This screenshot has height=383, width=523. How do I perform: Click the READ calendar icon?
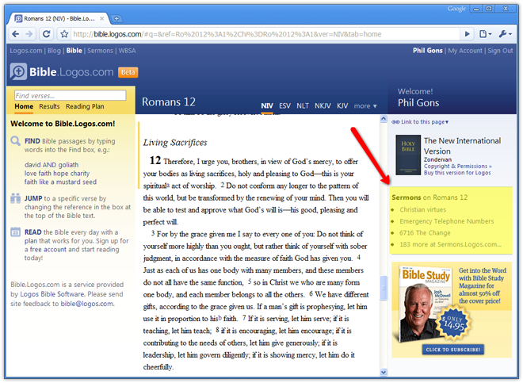point(15,232)
